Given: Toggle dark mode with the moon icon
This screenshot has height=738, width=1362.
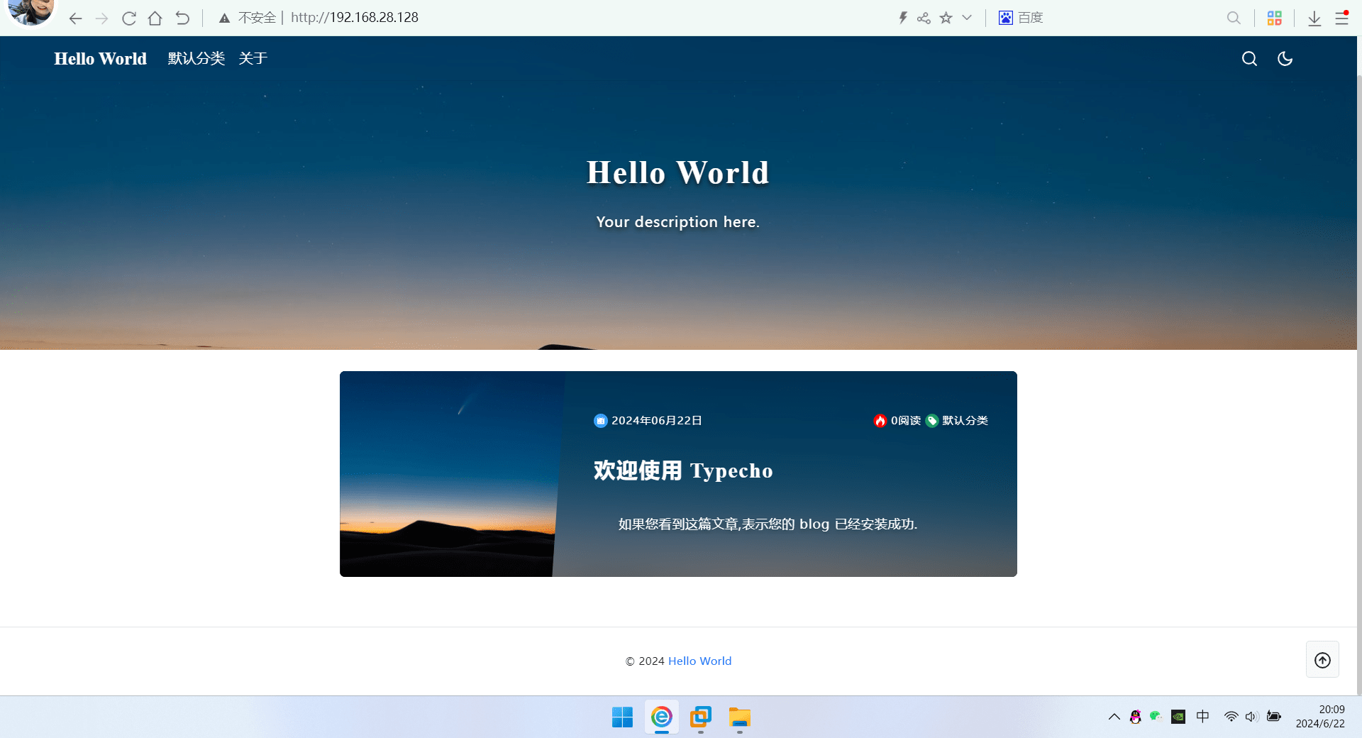Looking at the screenshot, I should tap(1285, 59).
